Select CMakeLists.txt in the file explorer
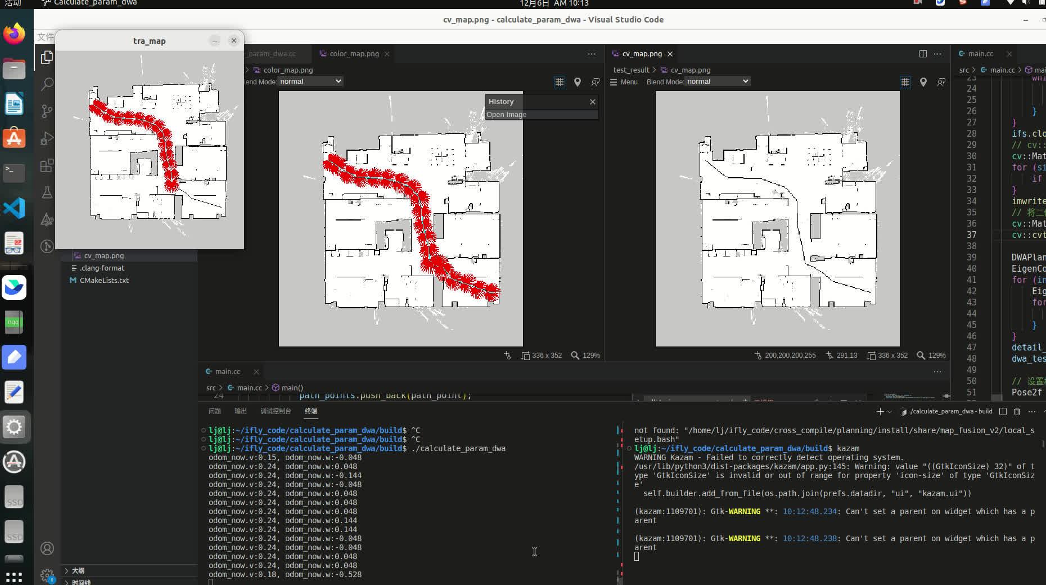The height and width of the screenshot is (585, 1046). coord(104,280)
